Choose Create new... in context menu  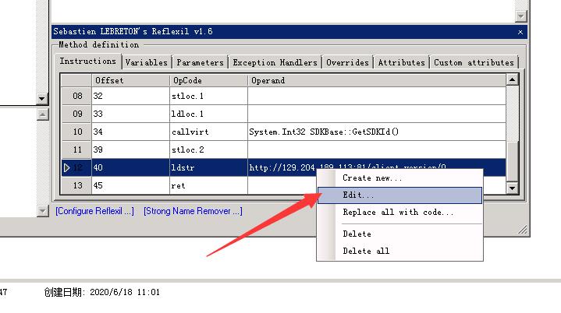[372, 178]
